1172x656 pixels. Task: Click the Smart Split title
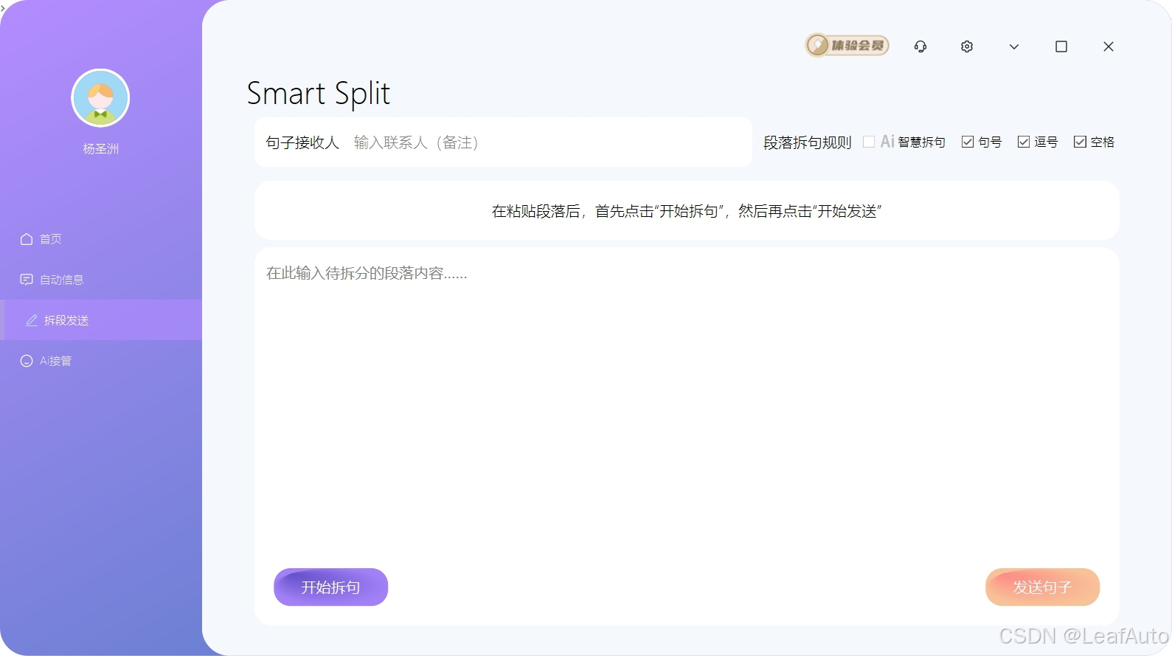pyautogui.click(x=318, y=94)
